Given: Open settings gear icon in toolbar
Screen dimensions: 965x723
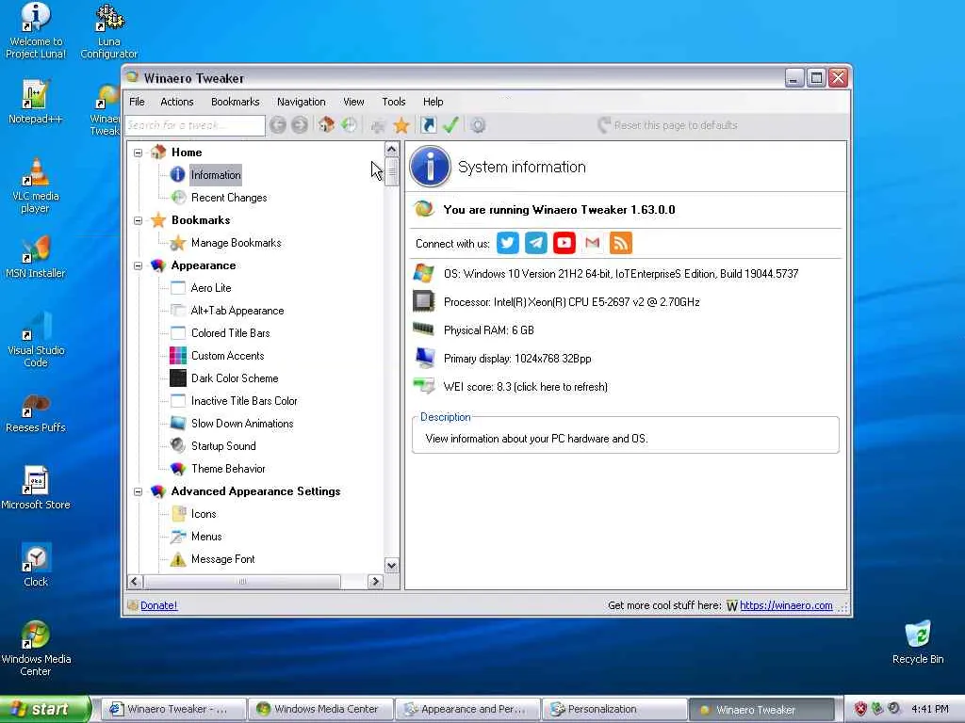Looking at the screenshot, I should point(478,125).
